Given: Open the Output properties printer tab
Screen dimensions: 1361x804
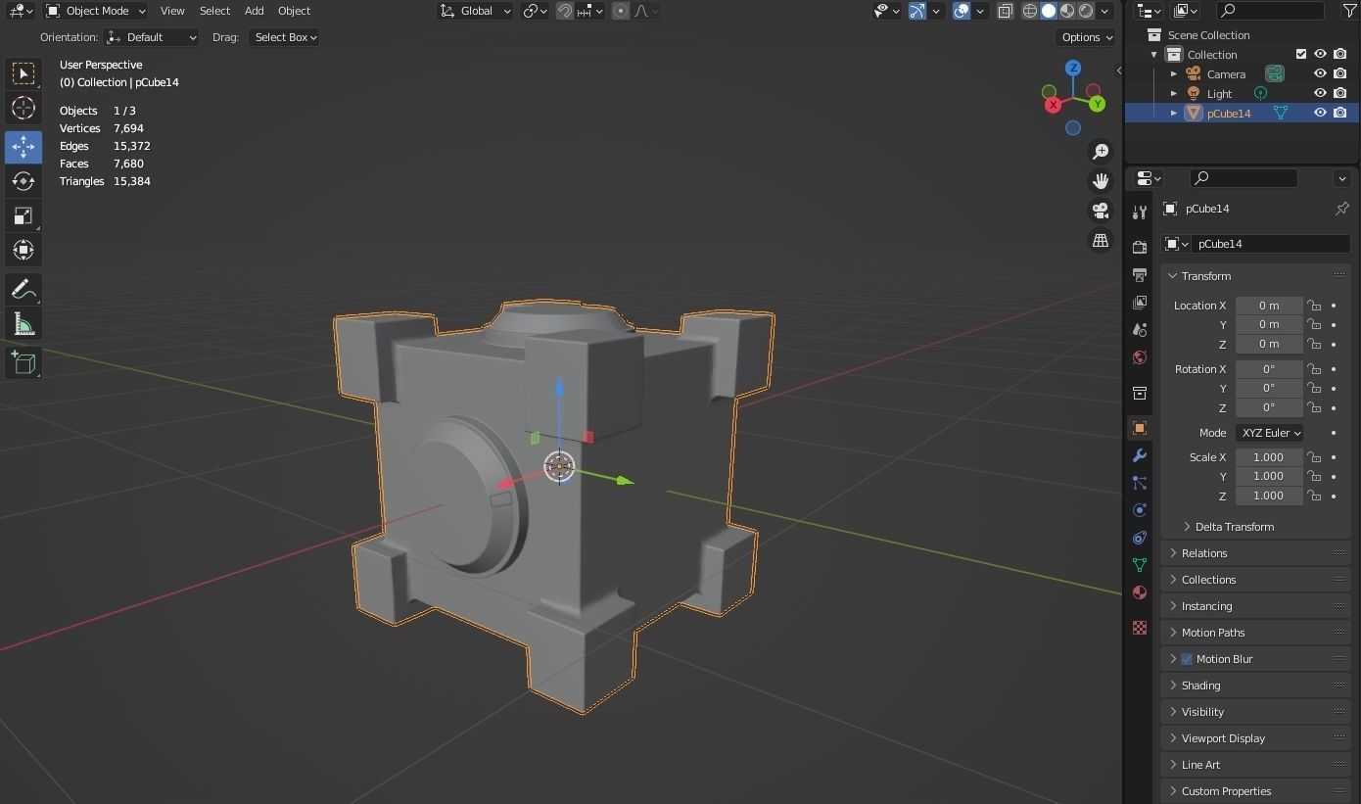Looking at the screenshot, I should pos(1139,275).
